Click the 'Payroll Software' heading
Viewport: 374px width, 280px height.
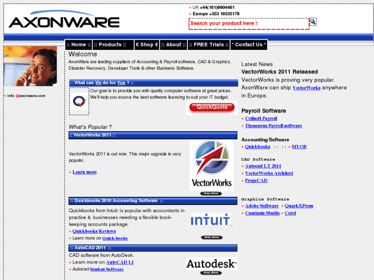pyautogui.click(x=263, y=111)
